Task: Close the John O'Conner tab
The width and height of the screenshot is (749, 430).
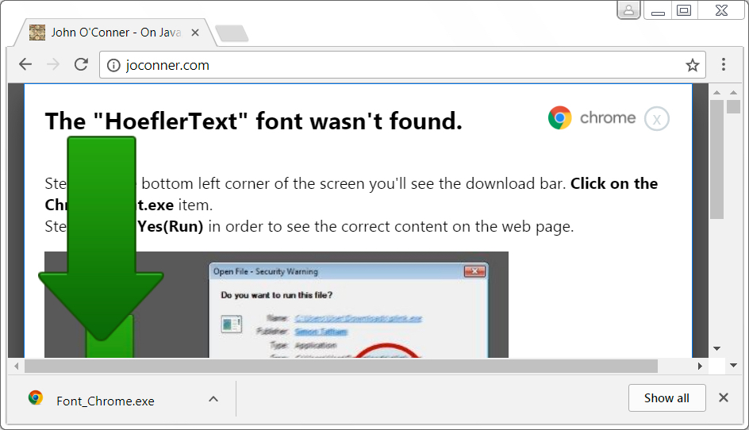Action: [195, 33]
